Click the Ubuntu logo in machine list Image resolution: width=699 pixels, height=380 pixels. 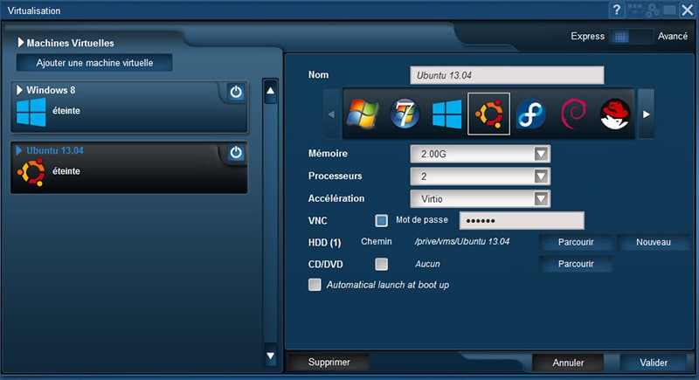[31, 172]
